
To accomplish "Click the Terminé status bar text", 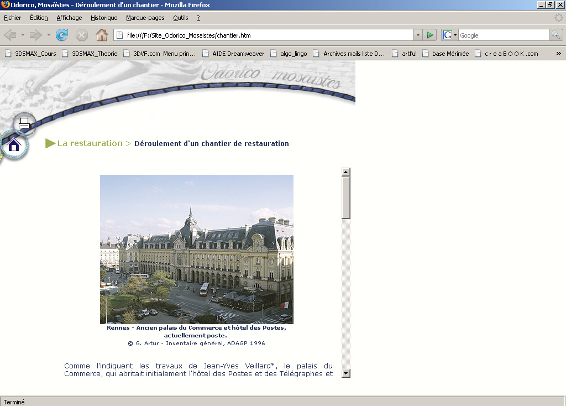I will point(14,402).
